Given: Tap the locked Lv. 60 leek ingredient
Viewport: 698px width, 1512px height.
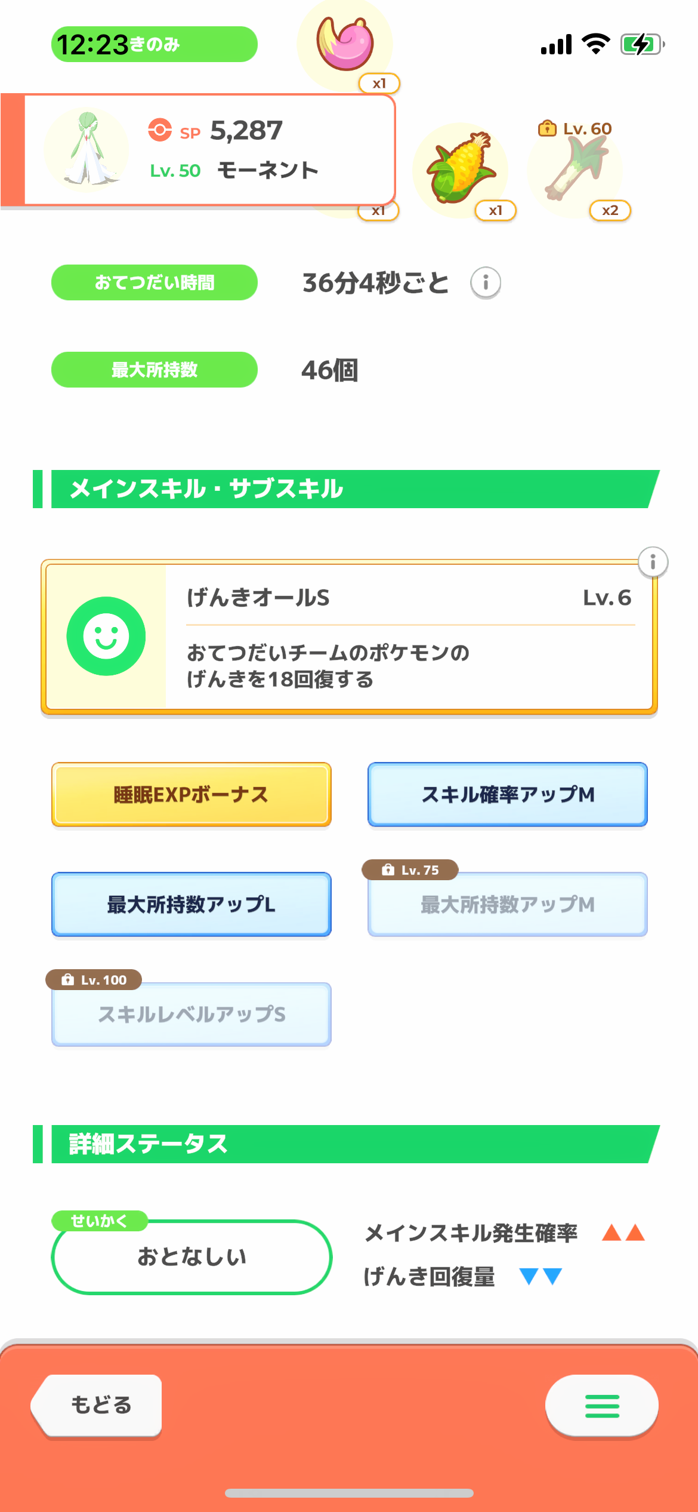Looking at the screenshot, I should pyautogui.click(x=575, y=170).
